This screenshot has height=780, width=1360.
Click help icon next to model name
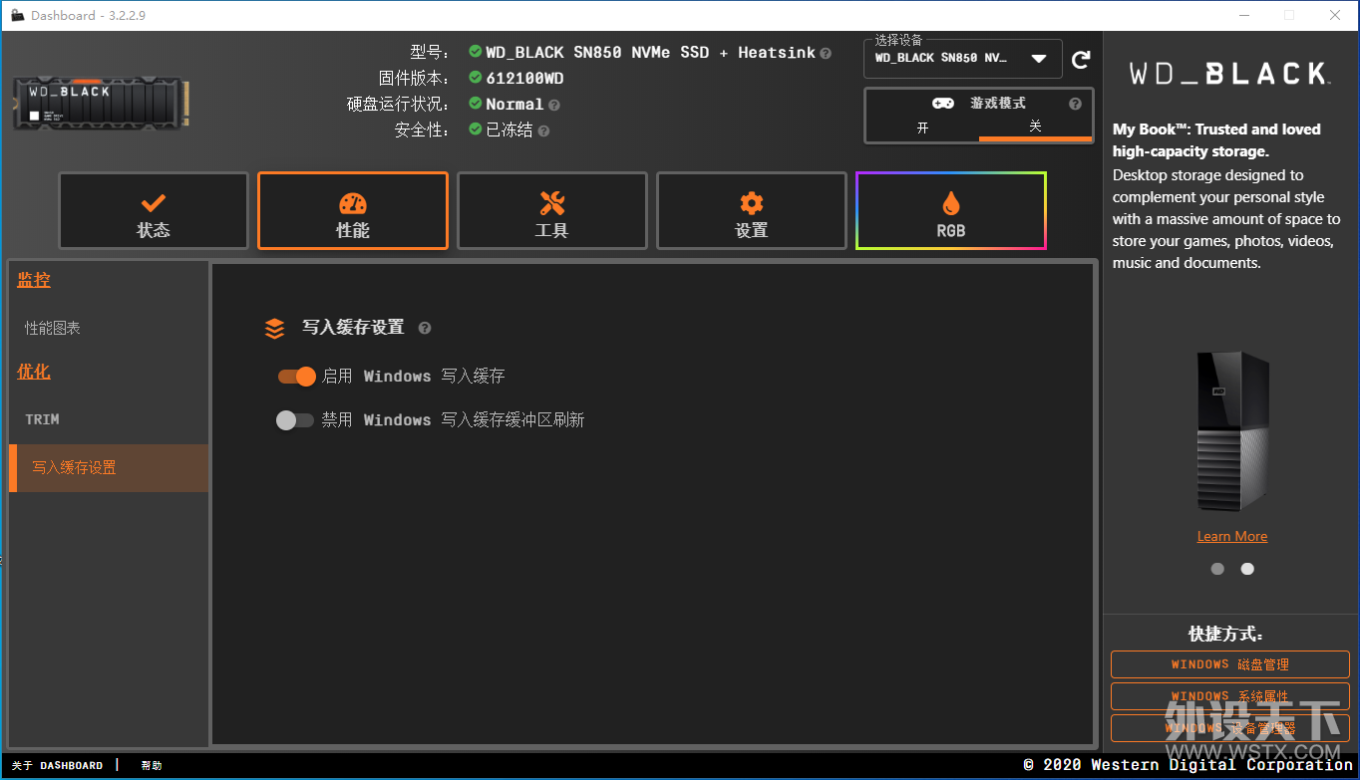click(x=826, y=53)
